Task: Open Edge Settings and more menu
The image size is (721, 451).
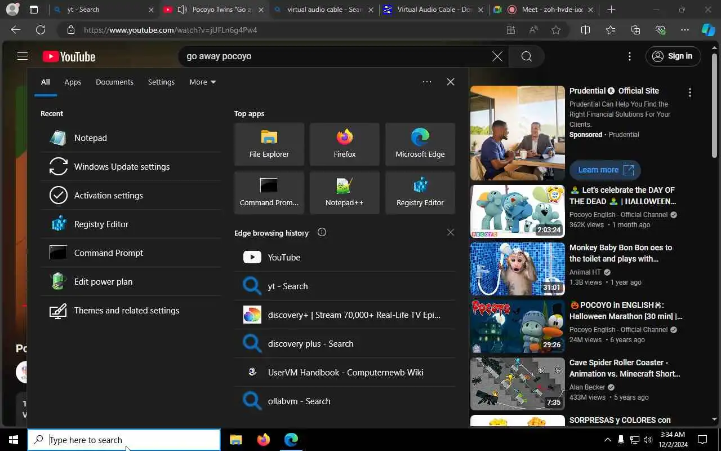Action: pos(685,30)
